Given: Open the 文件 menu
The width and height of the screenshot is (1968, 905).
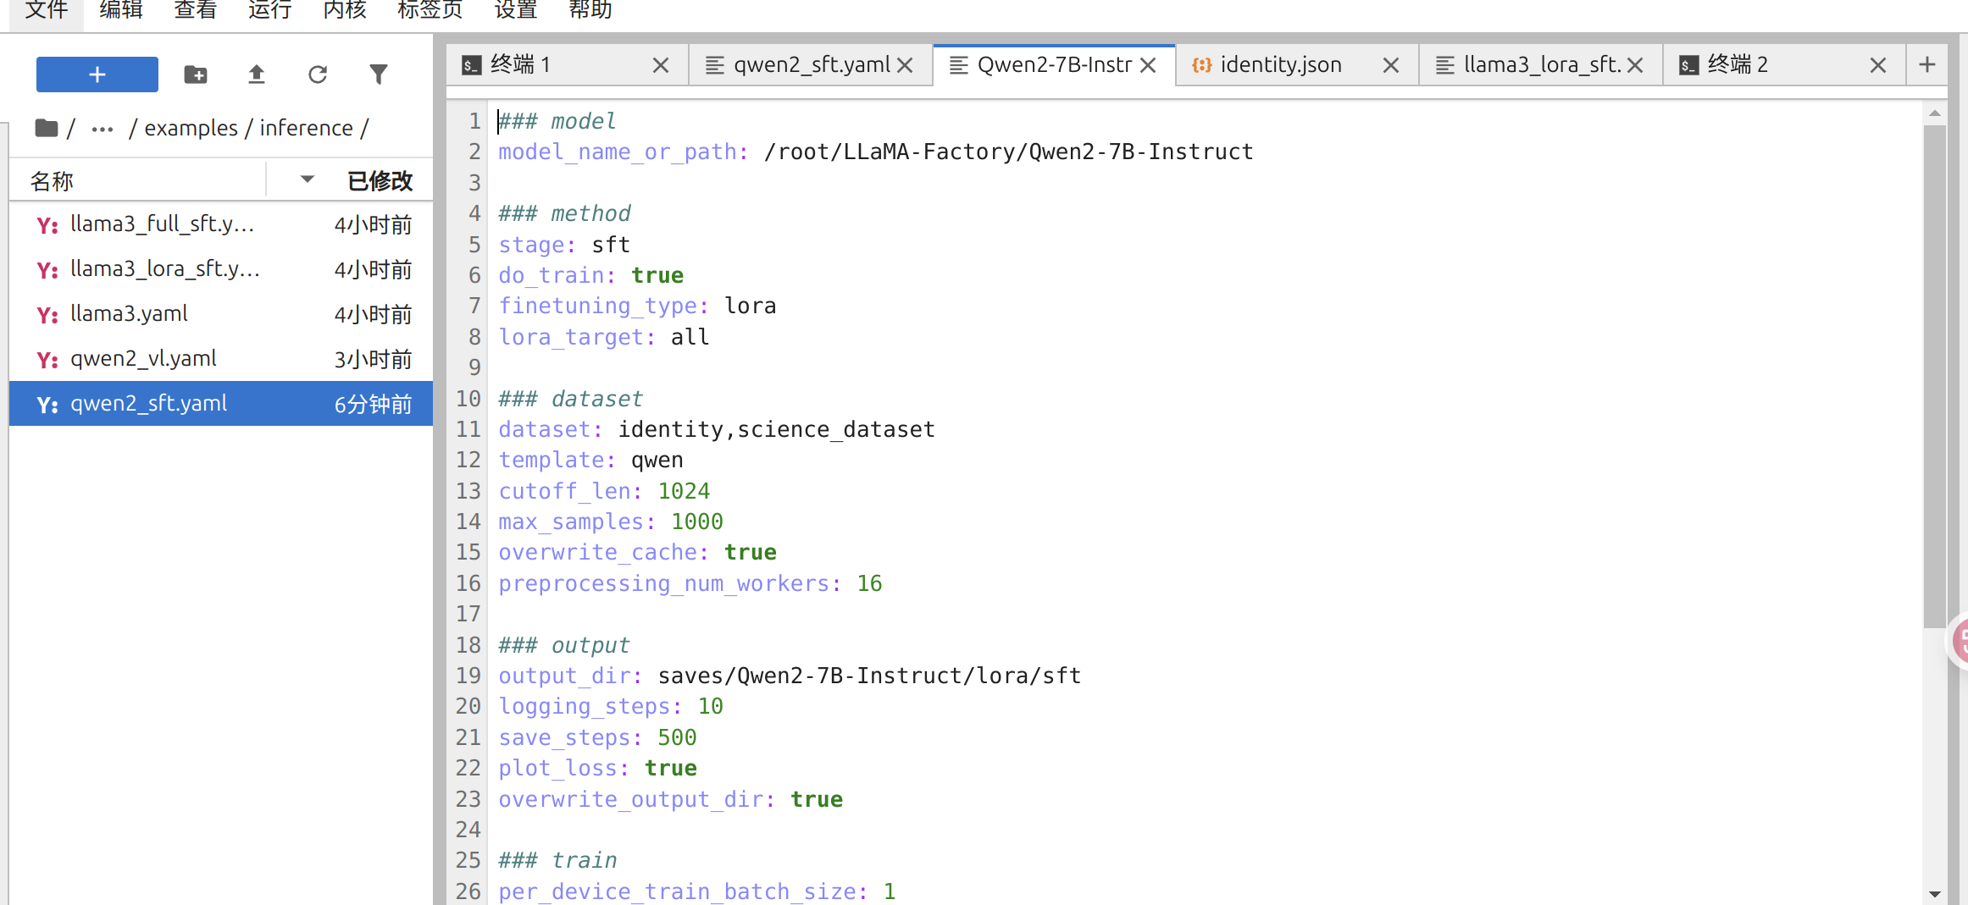Looking at the screenshot, I should click(x=46, y=10).
